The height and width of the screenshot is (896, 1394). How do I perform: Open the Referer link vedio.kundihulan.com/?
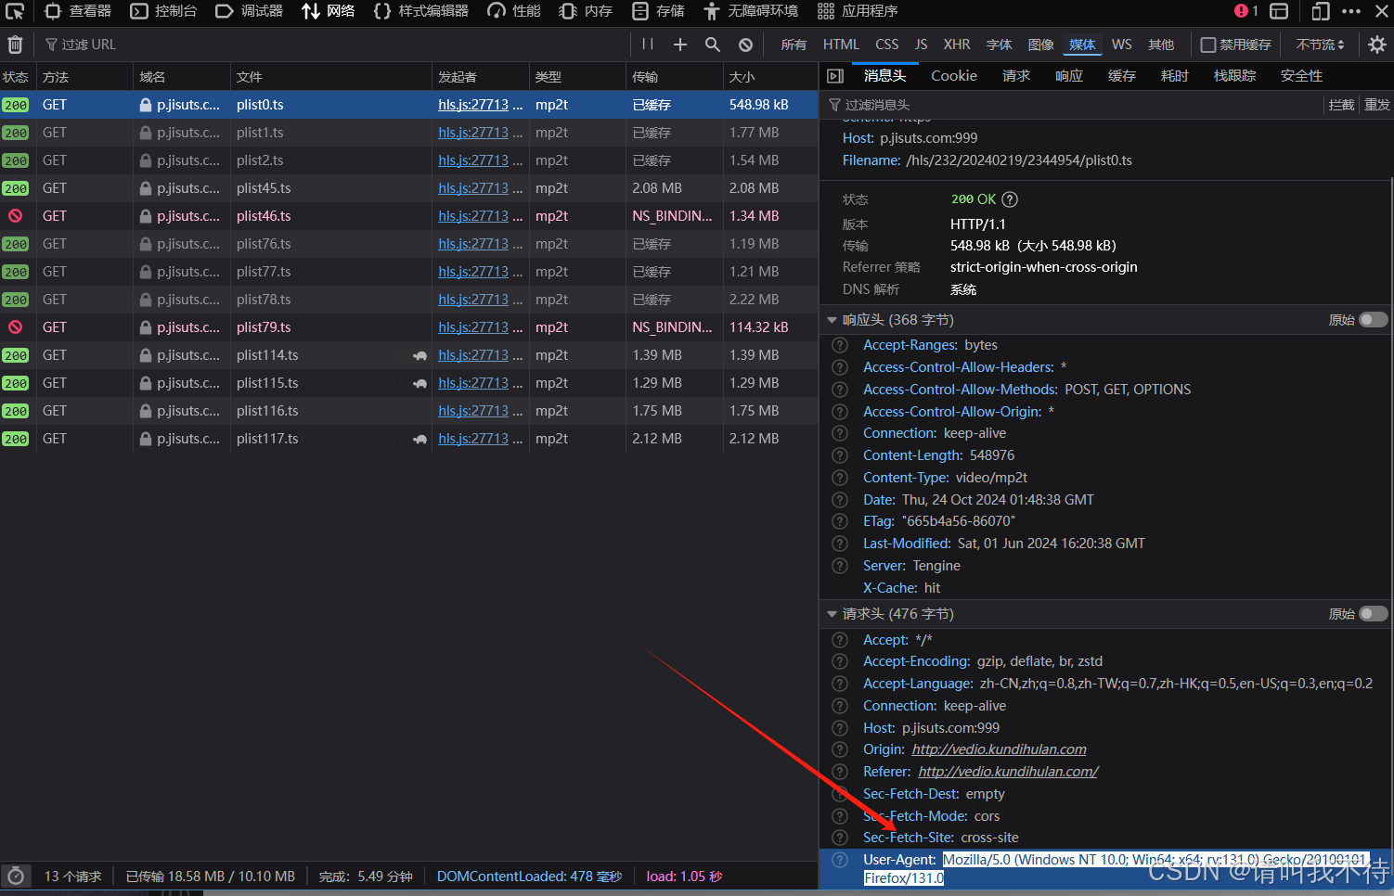[1008, 772]
